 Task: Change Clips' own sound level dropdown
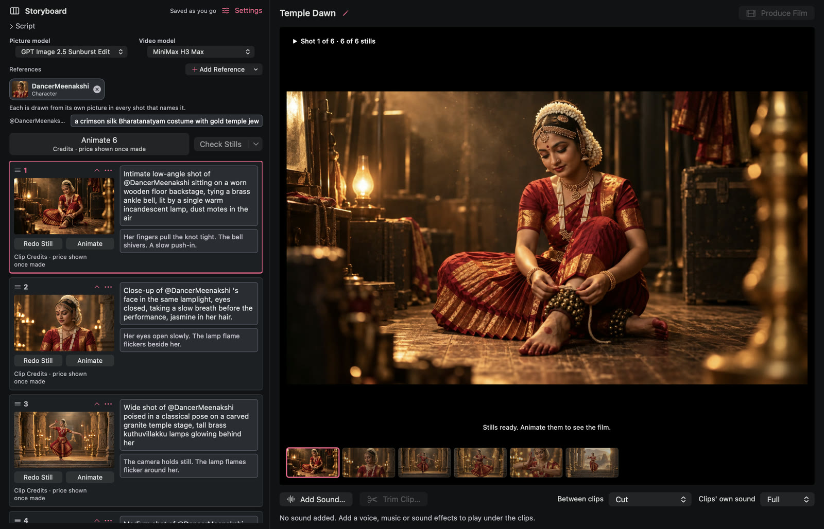[x=787, y=499]
